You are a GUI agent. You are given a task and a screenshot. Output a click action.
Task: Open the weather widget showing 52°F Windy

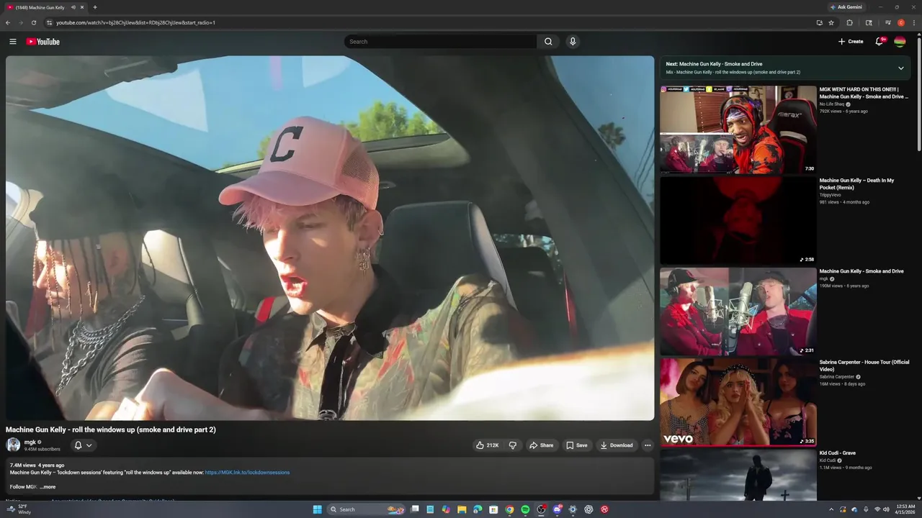coord(19,509)
